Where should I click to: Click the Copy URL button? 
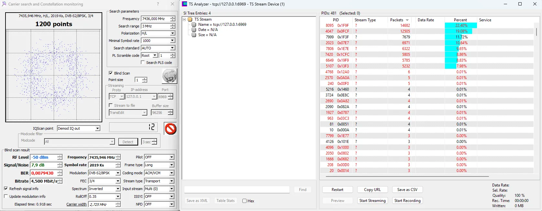372,190
